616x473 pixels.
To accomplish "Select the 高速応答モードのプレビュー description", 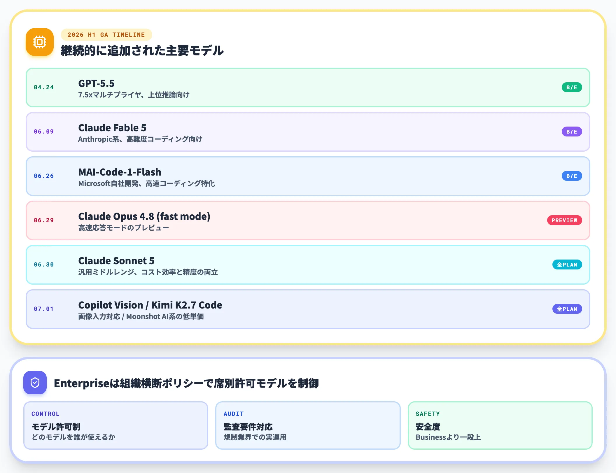I will pyautogui.click(x=124, y=228).
